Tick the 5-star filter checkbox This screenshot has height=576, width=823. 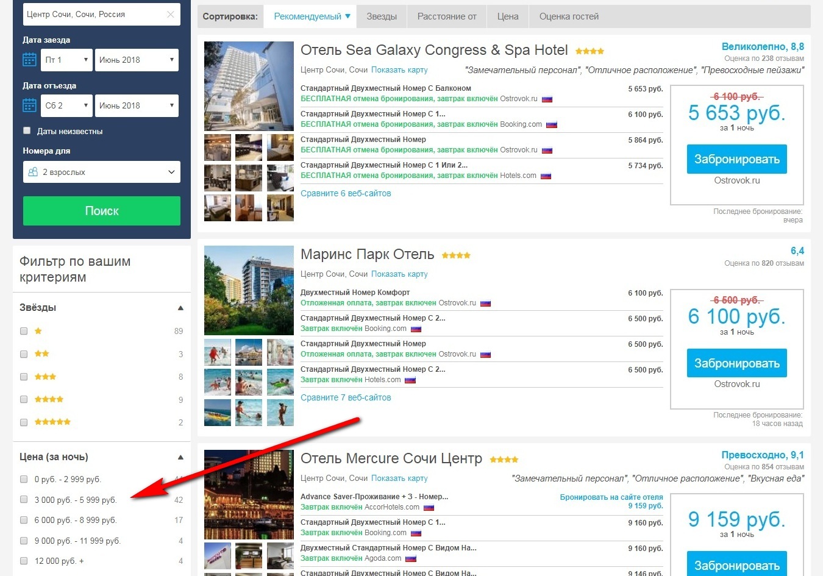(x=24, y=422)
